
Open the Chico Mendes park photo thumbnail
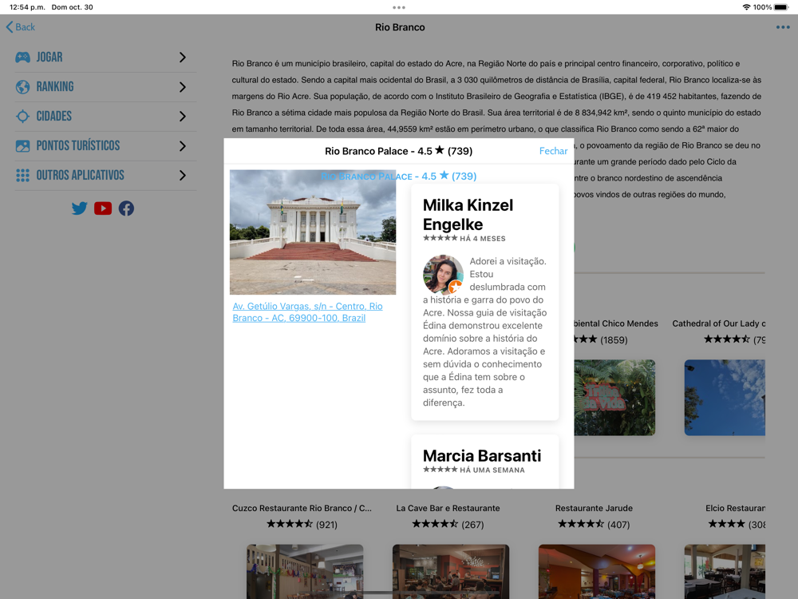[614, 398]
